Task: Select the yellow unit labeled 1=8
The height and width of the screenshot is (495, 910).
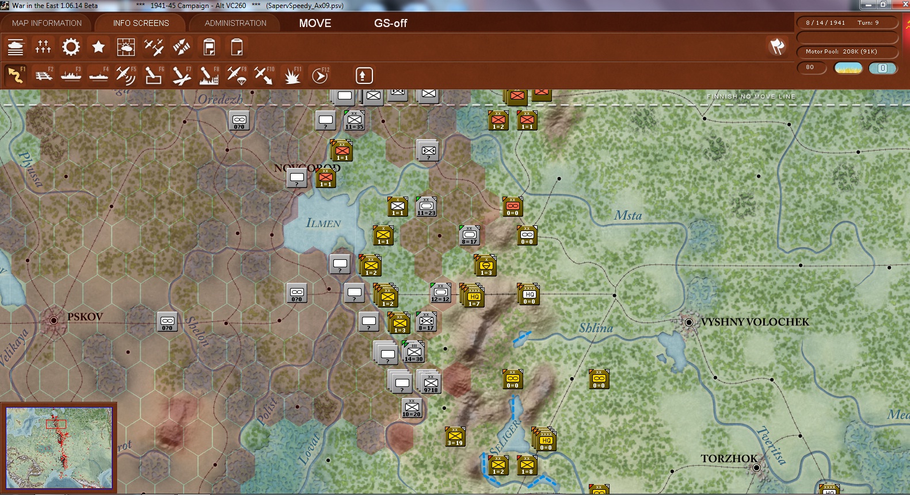Action: click(527, 465)
